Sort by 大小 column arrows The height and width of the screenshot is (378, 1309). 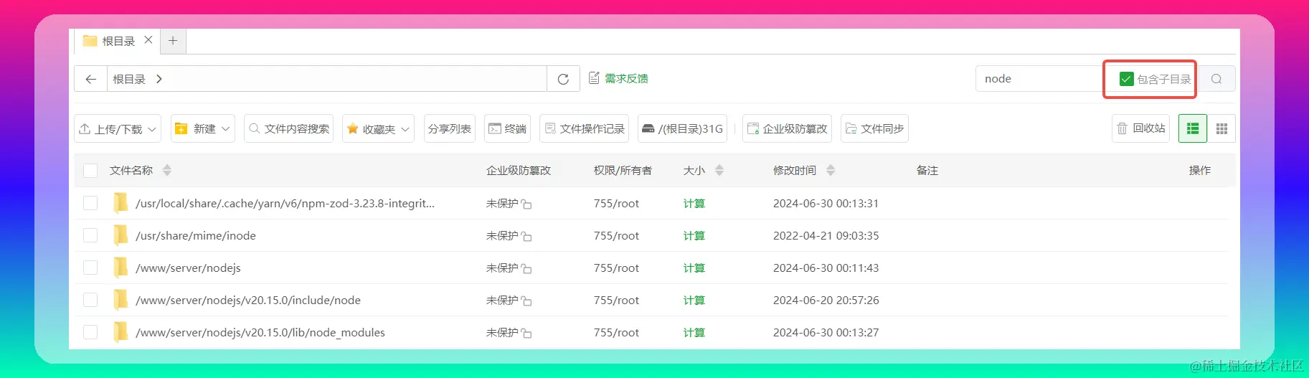[719, 170]
